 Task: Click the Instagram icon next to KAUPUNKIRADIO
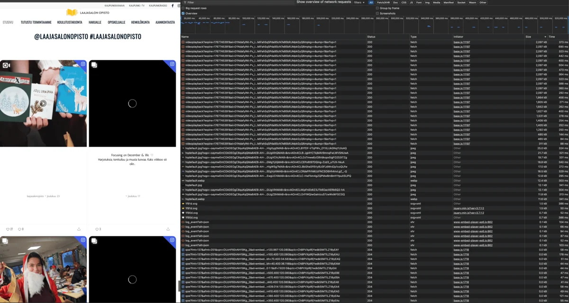coord(179,5)
